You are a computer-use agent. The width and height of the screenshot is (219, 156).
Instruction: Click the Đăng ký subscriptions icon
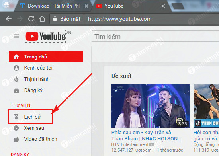click(x=16, y=90)
